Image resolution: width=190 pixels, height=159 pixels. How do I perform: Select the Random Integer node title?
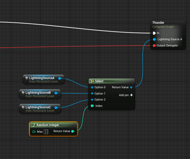click(x=48, y=125)
